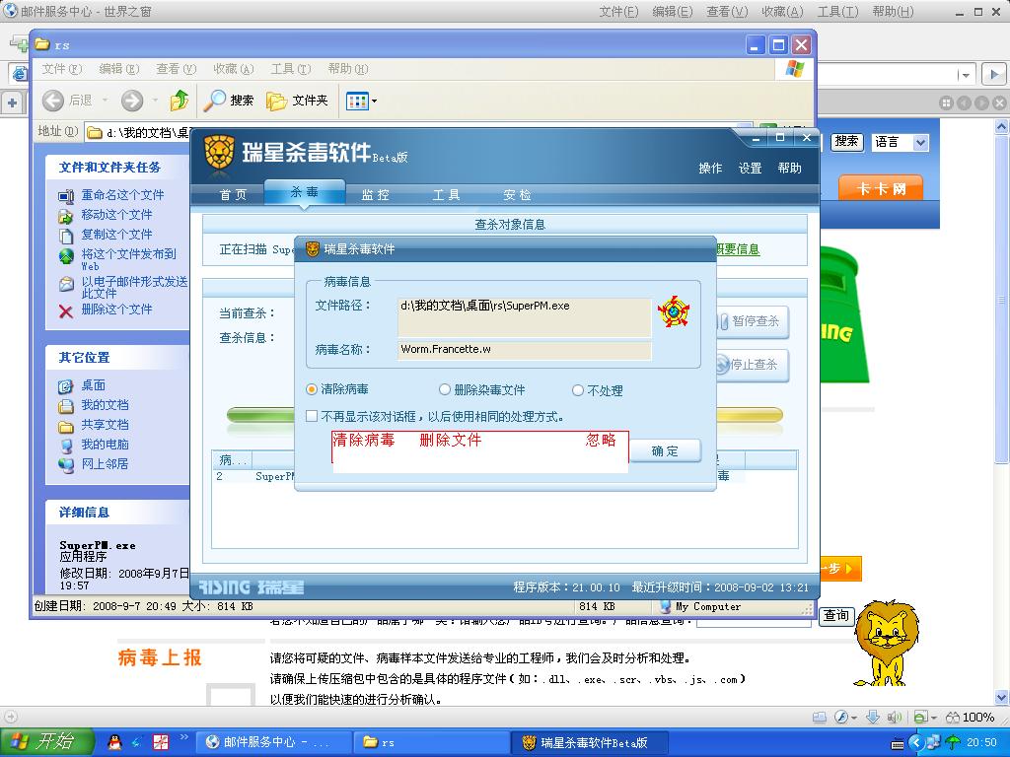Image resolution: width=1010 pixels, height=757 pixels.
Task: Click the 以电子邮件形式发送此文件 envelope icon
Action: coord(66,284)
